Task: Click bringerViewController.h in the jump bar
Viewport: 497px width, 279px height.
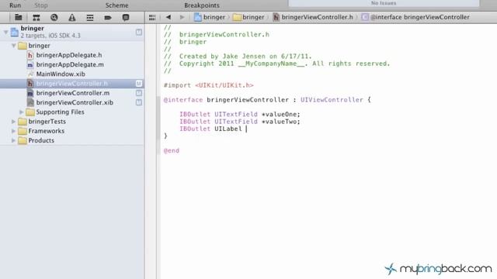Action: pyautogui.click(x=313, y=17)
